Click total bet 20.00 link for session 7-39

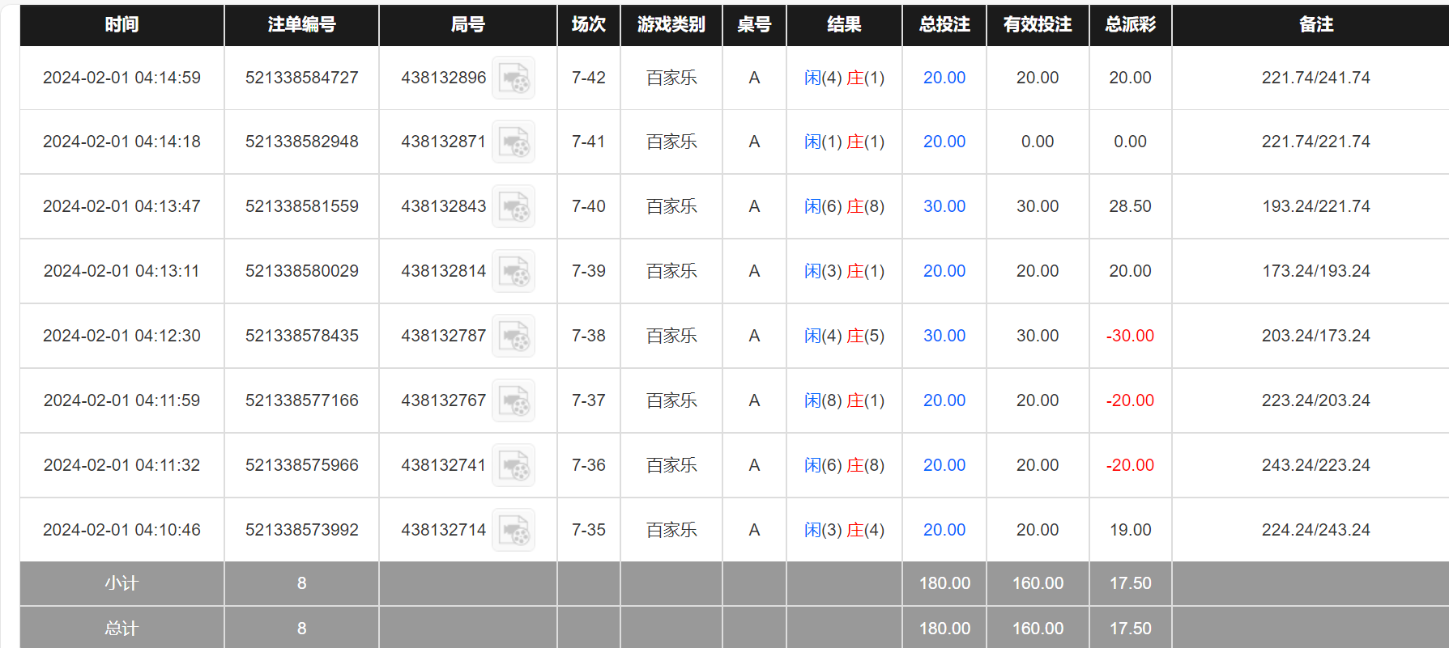(944, 271)
